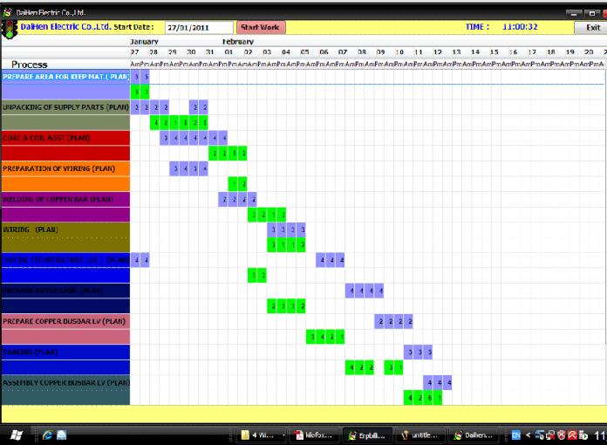Click the Start Date input field

click(x=199, y=28)
